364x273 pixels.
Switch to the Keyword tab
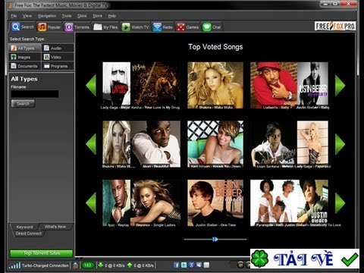24,227
